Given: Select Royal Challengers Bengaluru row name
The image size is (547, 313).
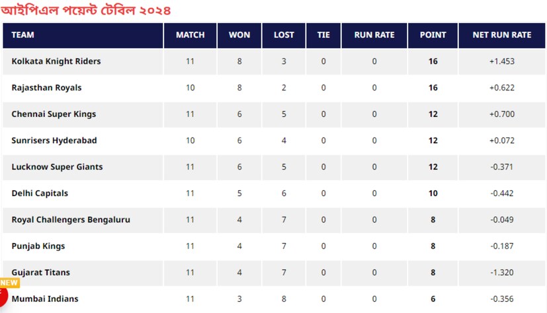Looking at the screenshot, I should [71, 220].
